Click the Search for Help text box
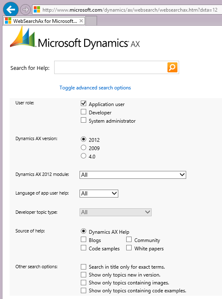This screenshot has width=222, height=299. [111, 67]
